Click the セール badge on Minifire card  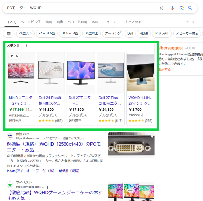tap(14, 56)
